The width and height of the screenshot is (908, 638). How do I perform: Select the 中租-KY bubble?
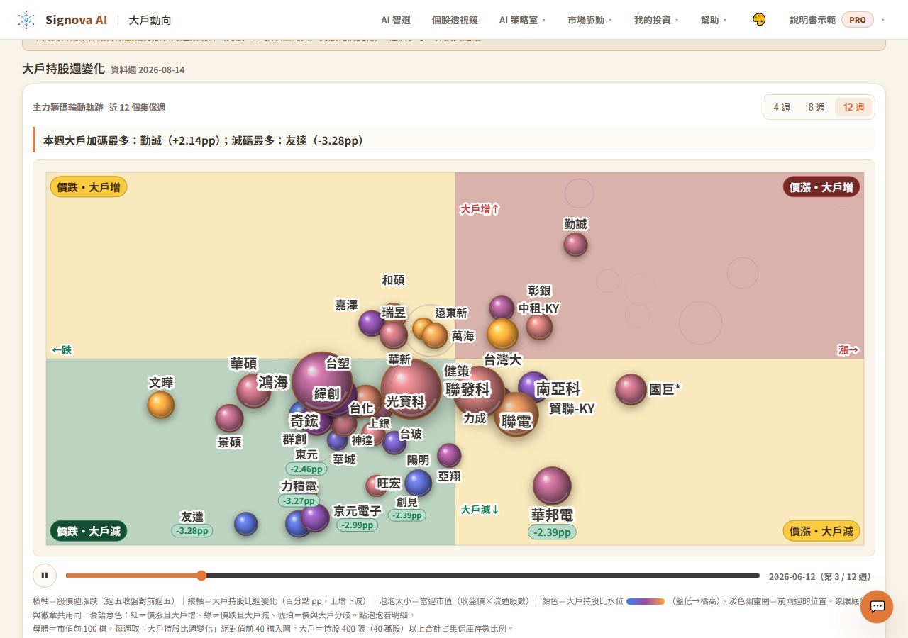(539, 327)
